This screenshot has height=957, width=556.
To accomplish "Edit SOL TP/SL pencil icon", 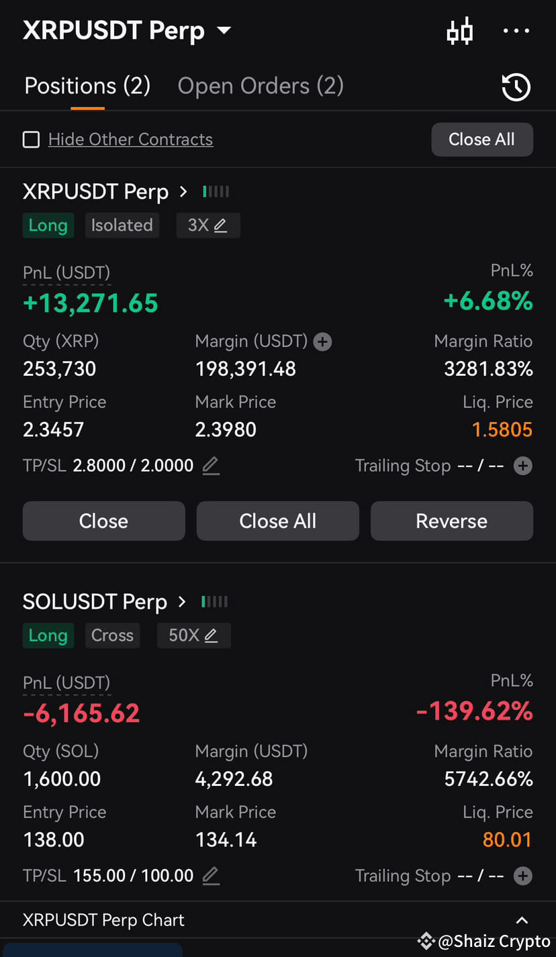I will point(211,875).
